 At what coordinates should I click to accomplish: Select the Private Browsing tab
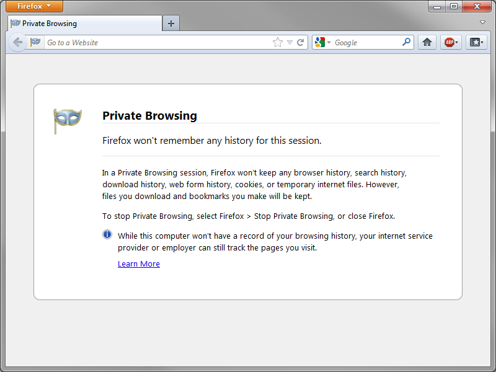(x=84, y=24)
